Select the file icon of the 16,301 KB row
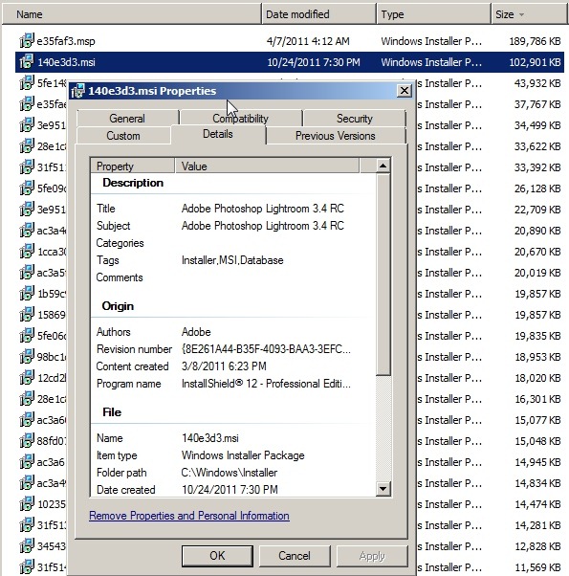 point(27,399)
